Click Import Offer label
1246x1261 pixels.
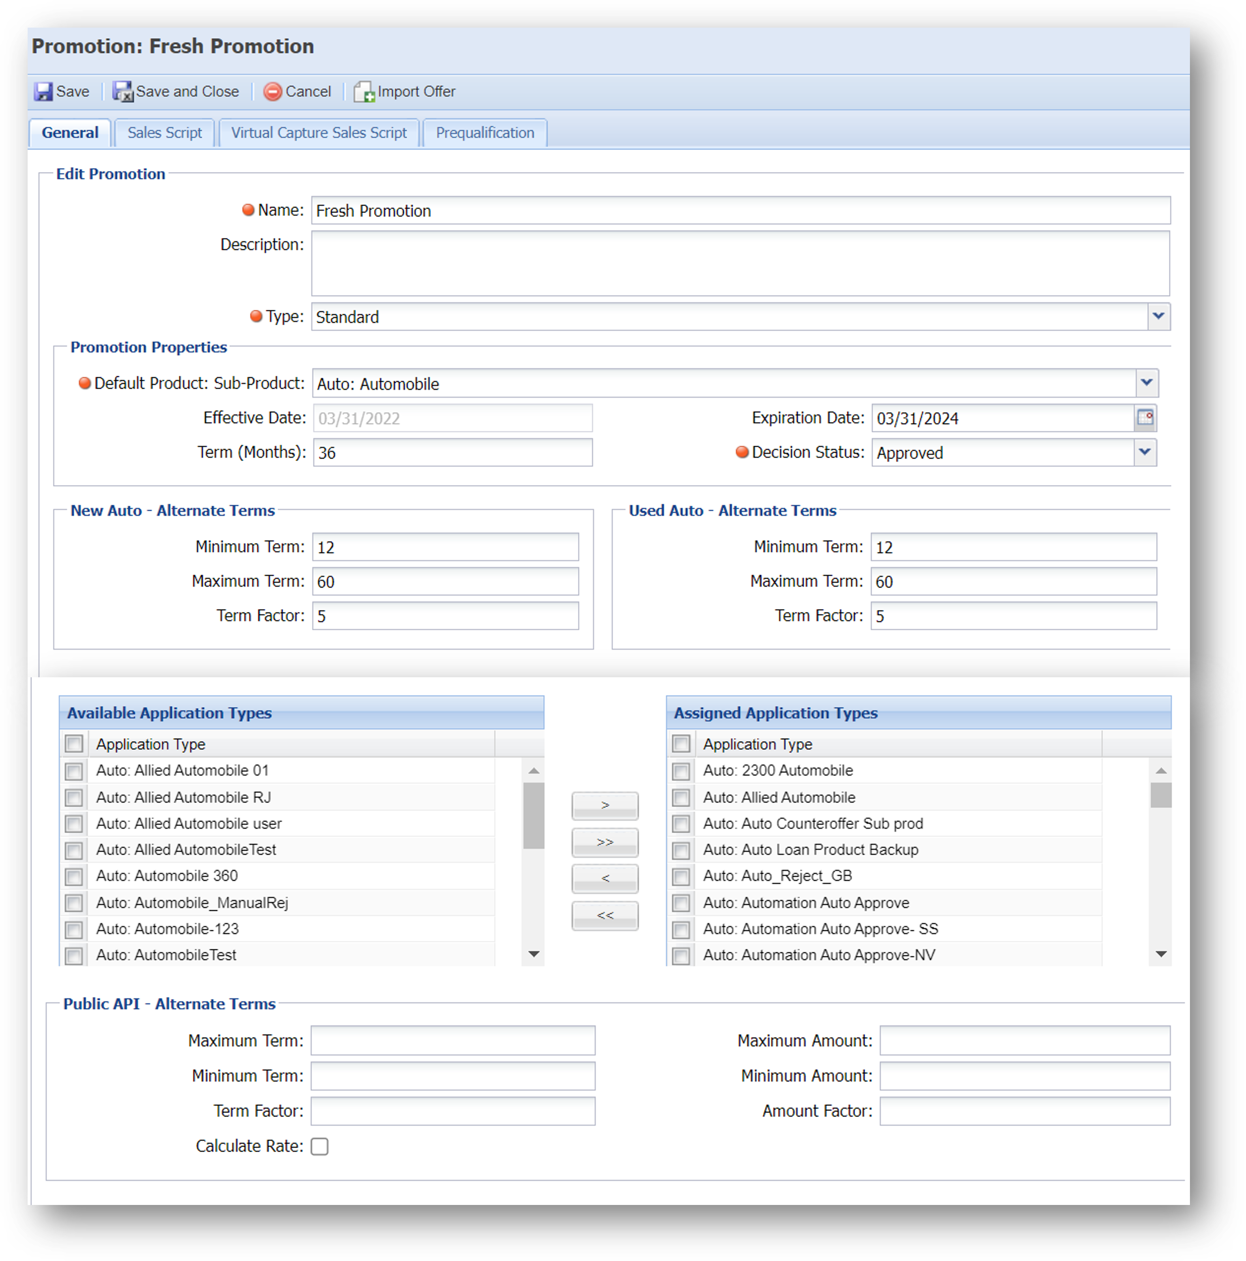click(x=416, y=92)
